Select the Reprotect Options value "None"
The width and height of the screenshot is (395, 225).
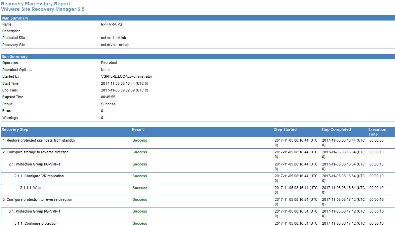click(105, 70)
